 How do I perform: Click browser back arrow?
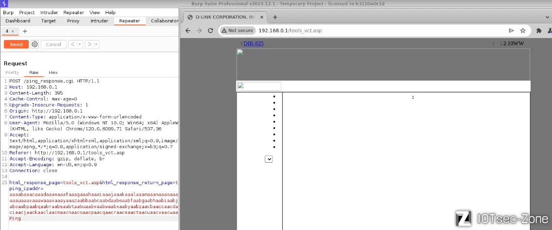(x=188, y=31)
